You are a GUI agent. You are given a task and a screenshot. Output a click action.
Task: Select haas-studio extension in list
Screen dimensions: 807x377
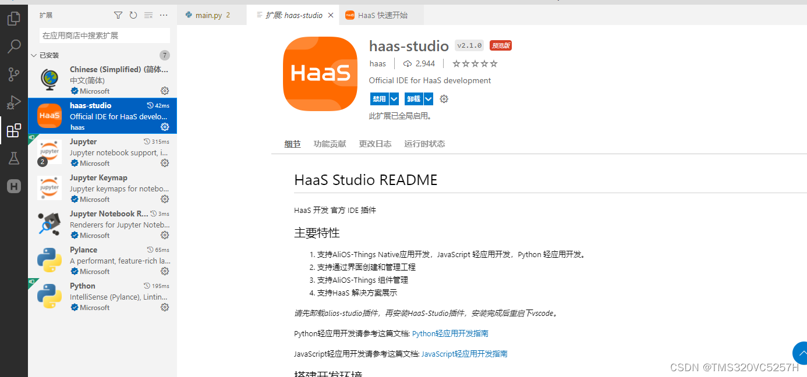(x=102, y=116)
